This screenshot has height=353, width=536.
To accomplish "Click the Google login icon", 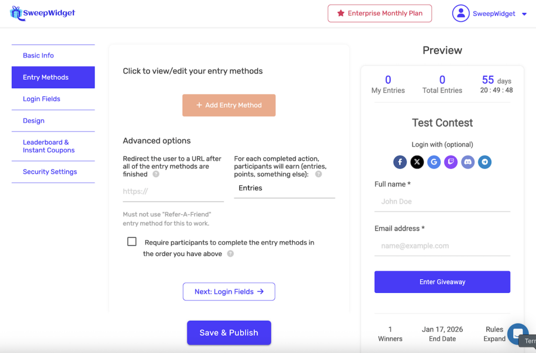I will click(434, 162).
